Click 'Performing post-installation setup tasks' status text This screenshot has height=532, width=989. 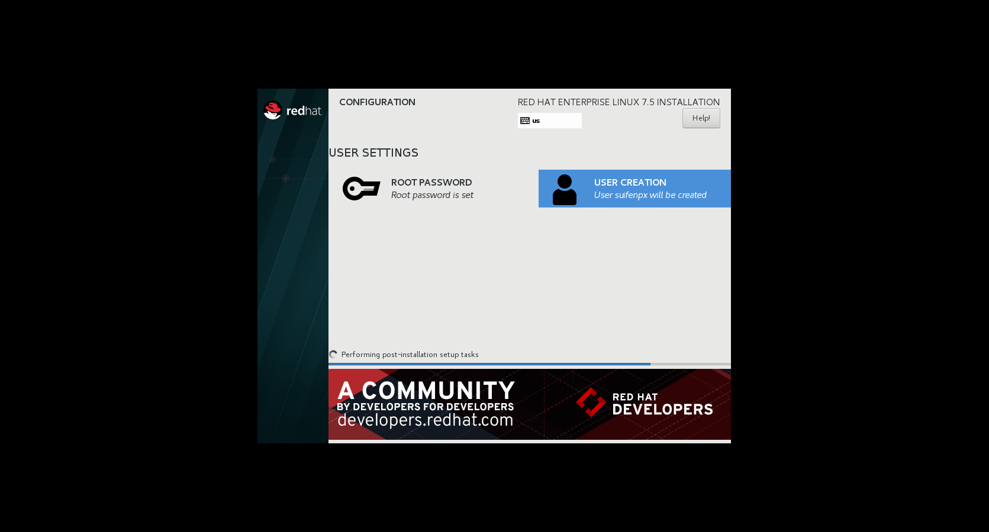pyautogui.click(x=410, y=355)
